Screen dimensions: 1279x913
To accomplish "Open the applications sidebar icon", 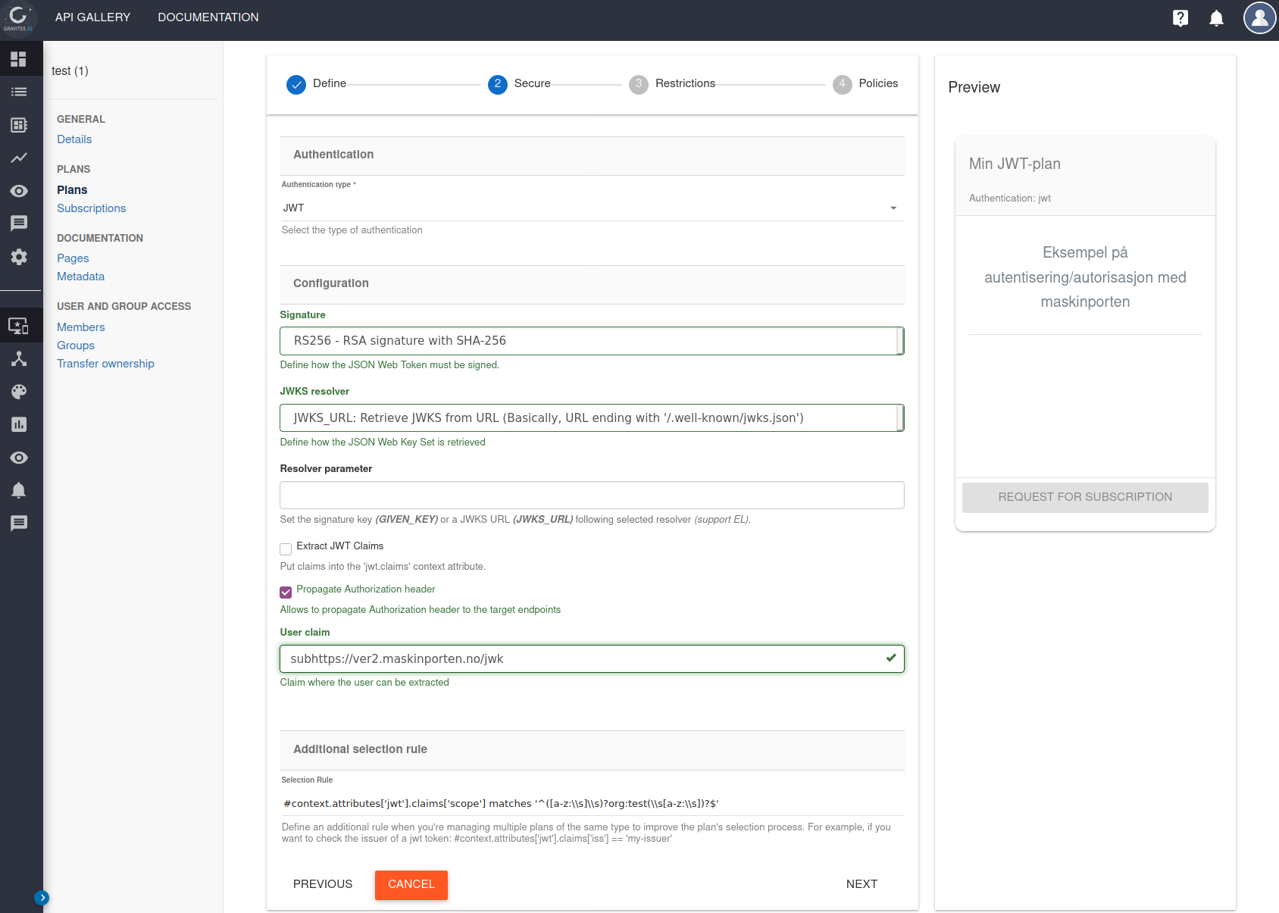I will coord(19,125).
